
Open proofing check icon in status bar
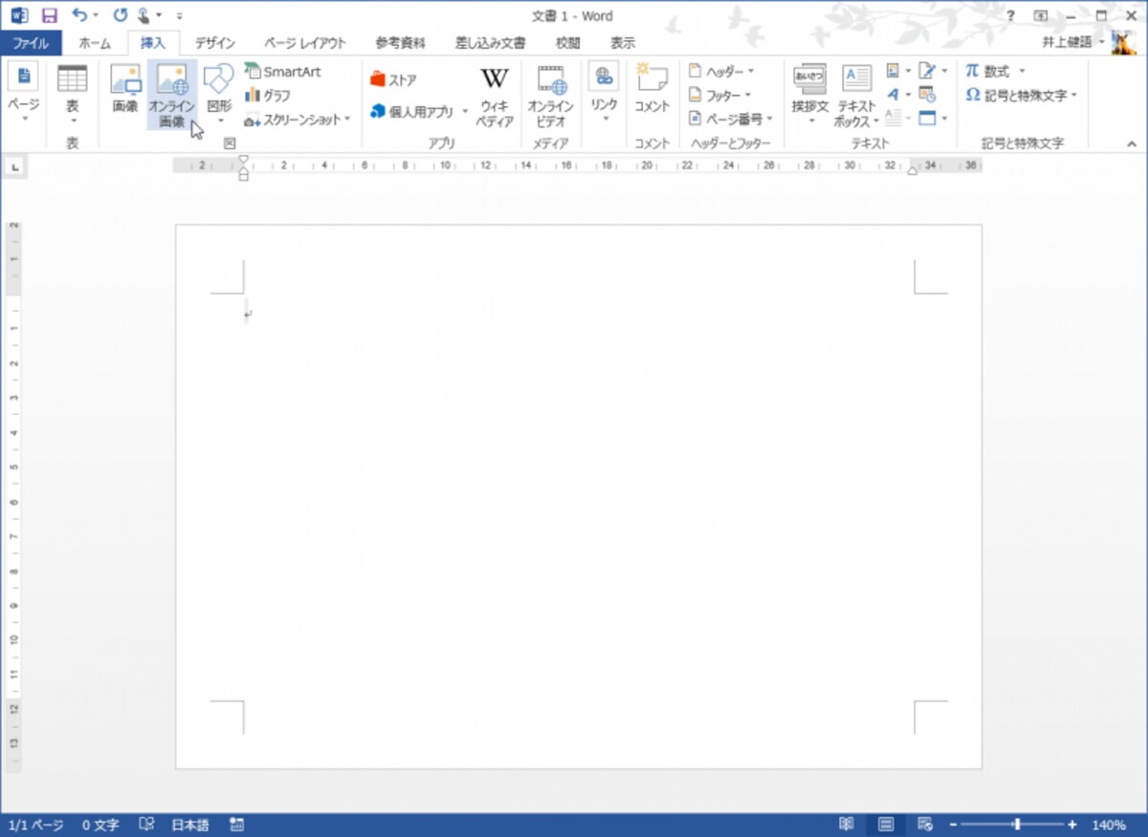coord(147,825)
